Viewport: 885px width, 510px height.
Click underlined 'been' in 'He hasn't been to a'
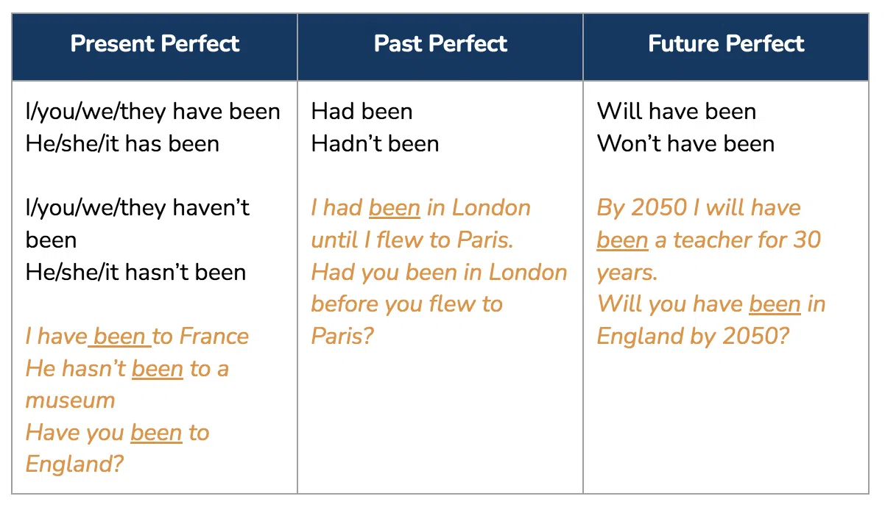click(157, 368)
